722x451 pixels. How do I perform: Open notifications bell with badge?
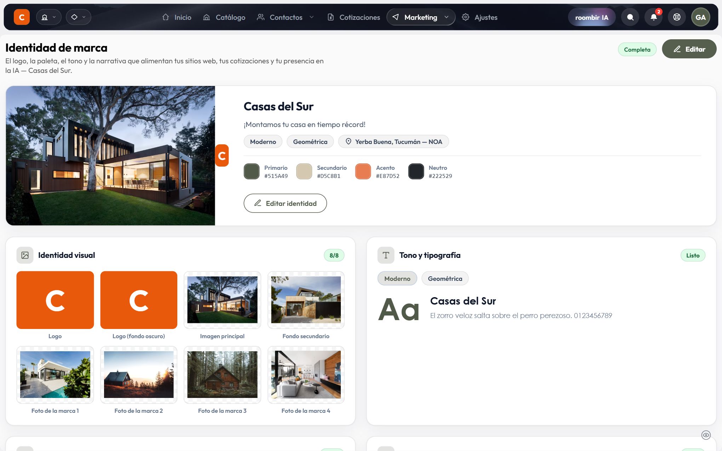click(x=654, y=17)
